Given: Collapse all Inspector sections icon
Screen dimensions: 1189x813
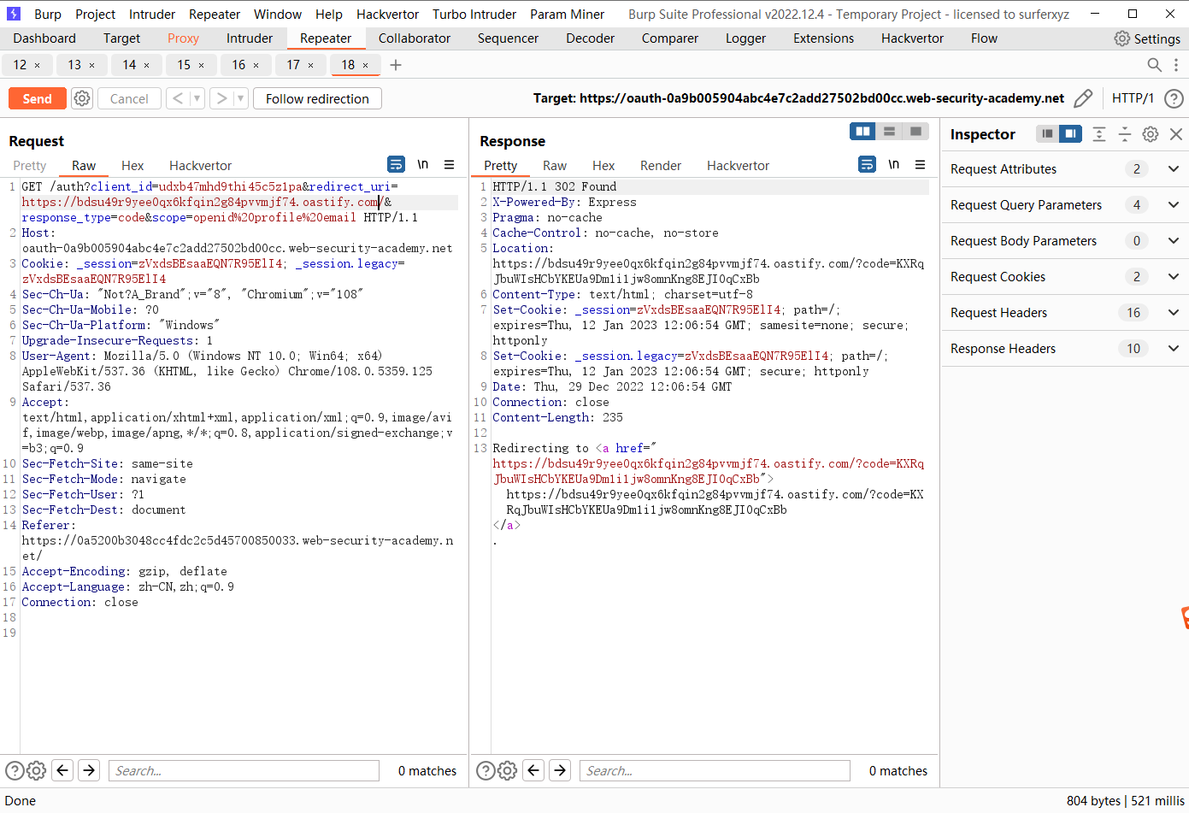Looking at the screenshot, I should [x=1125, y=133].
